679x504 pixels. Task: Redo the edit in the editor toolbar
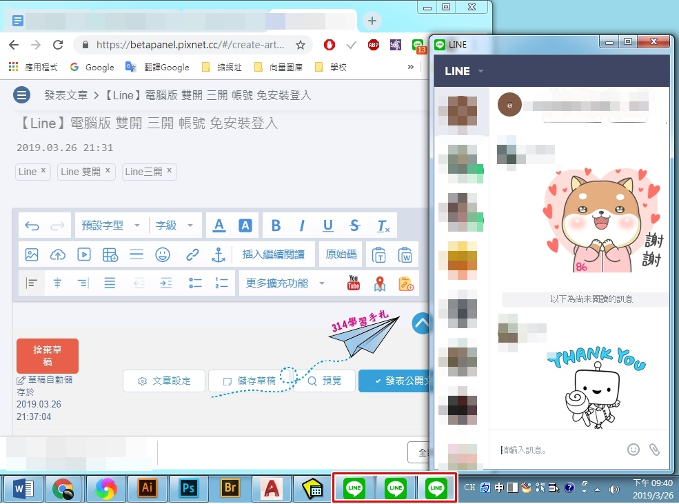click(57, 225)
